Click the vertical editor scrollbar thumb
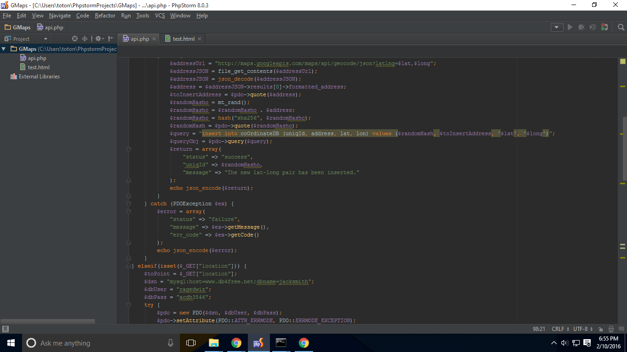Viewport: 627px width, 352px height. click(x=624, y=148)
